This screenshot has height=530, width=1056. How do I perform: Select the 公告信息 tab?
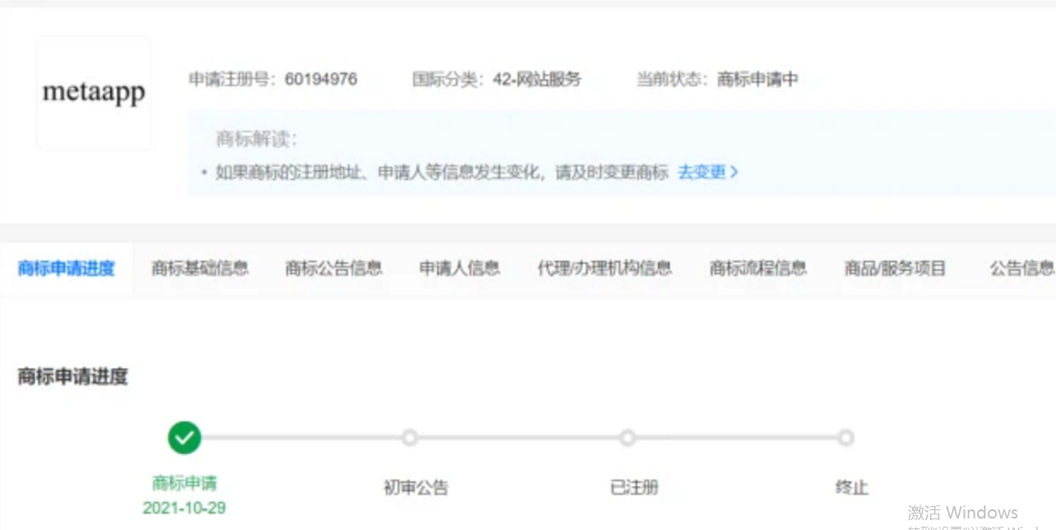coord(1021,268)
